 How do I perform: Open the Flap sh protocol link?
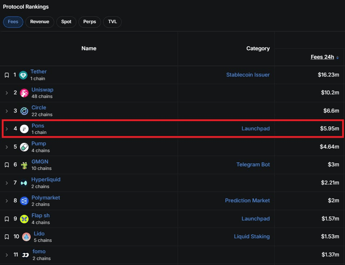pyautogui.click(x=40, y=215)
